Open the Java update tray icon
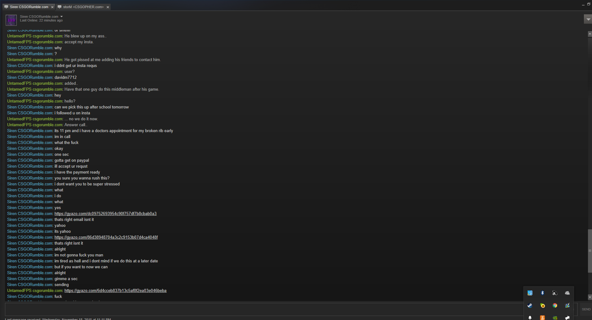The height and width of the screenshot is (320, 592). [542, 318]
